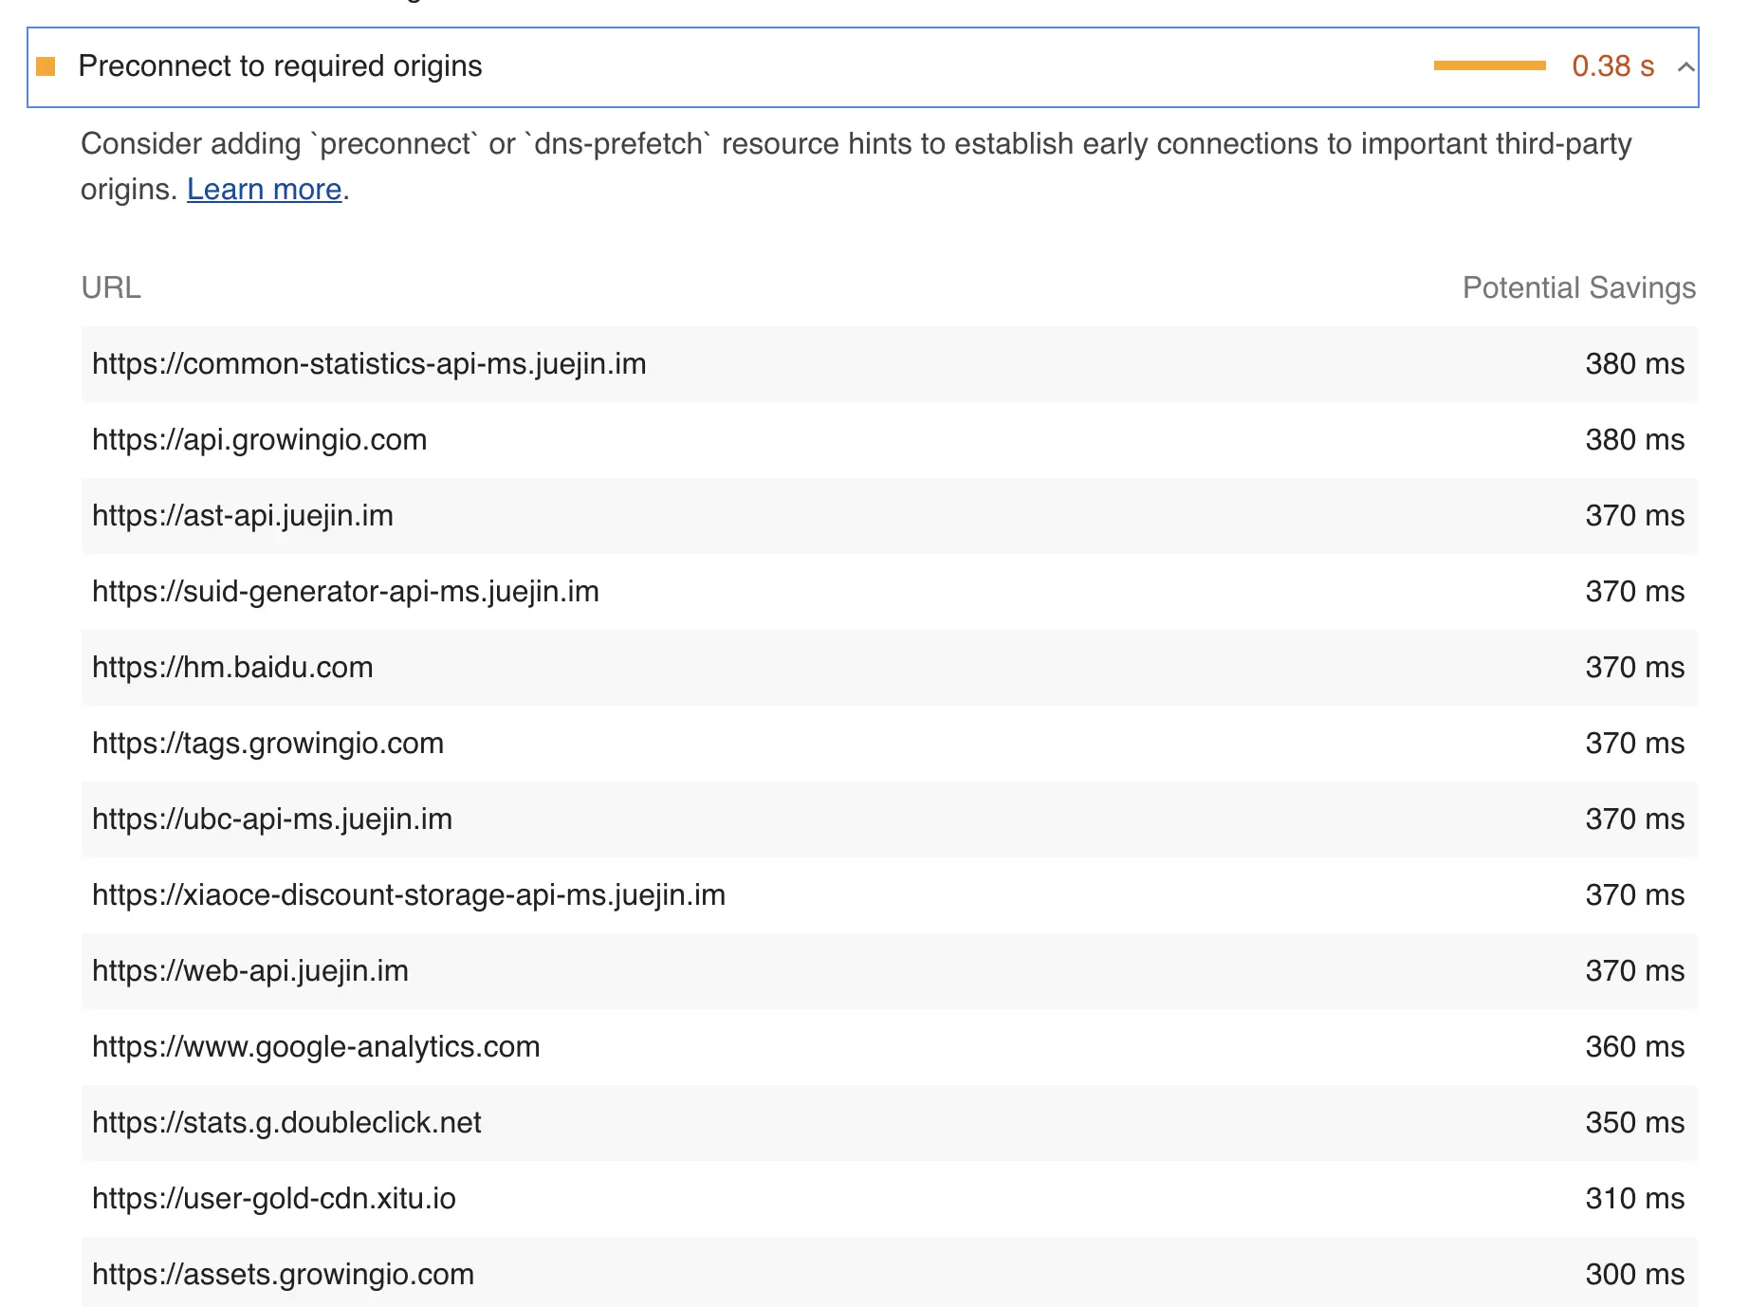1749x1307 pixels.
Task: Click the audit description about preconnect hints
Action: coord(856,166)
